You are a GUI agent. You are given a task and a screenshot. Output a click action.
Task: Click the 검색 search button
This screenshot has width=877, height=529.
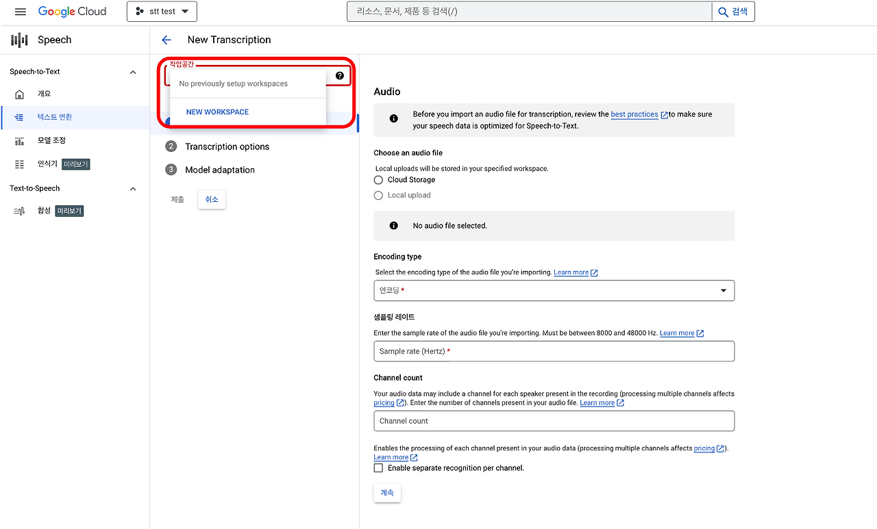(x=733, y=12)
